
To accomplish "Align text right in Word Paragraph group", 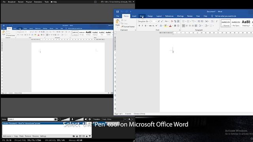I will [190, 26].
